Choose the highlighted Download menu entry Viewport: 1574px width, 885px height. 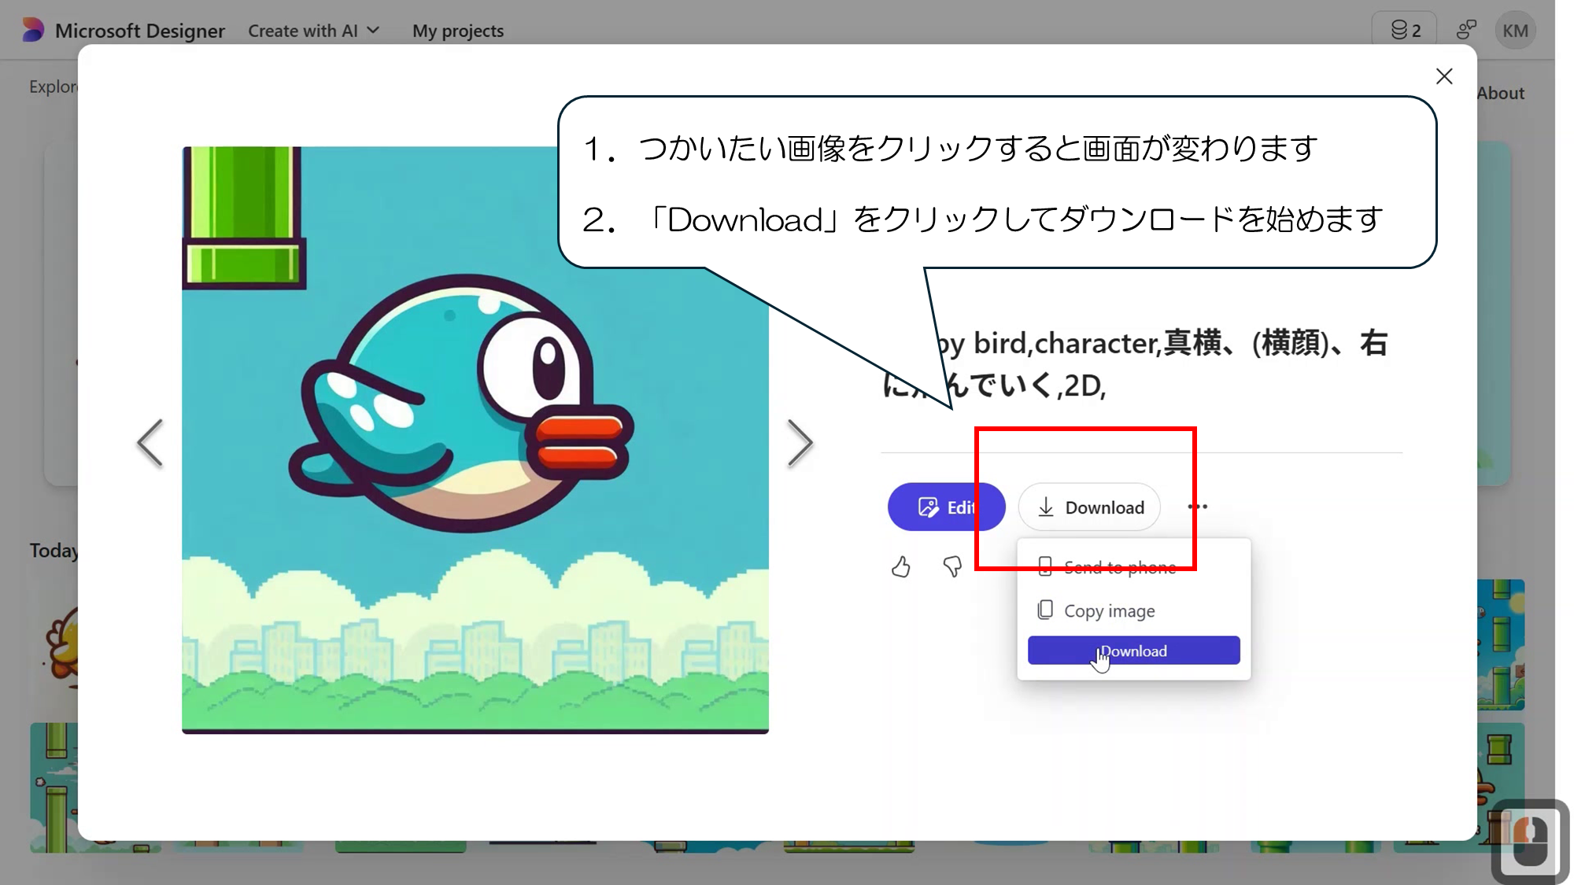coord(1133,651)
